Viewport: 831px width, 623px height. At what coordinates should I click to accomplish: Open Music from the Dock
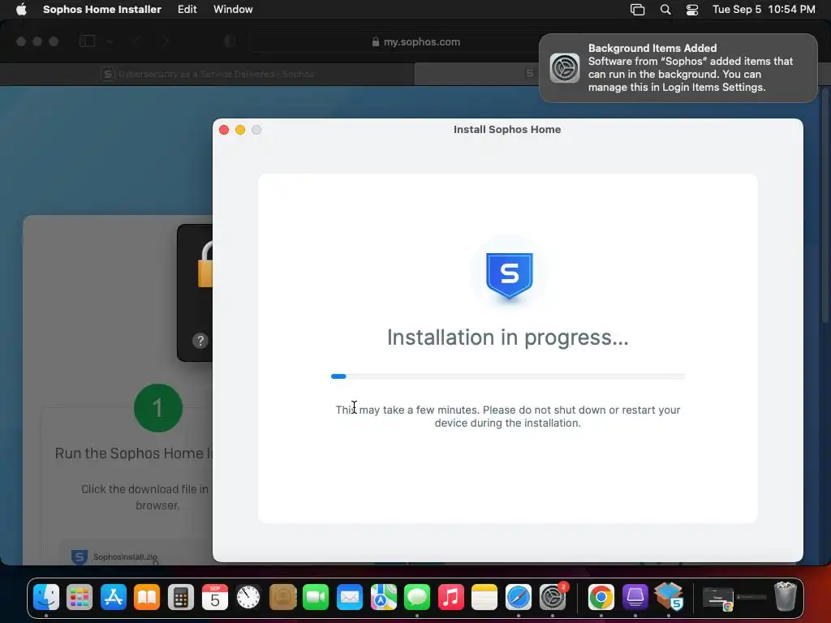point(451,597)
